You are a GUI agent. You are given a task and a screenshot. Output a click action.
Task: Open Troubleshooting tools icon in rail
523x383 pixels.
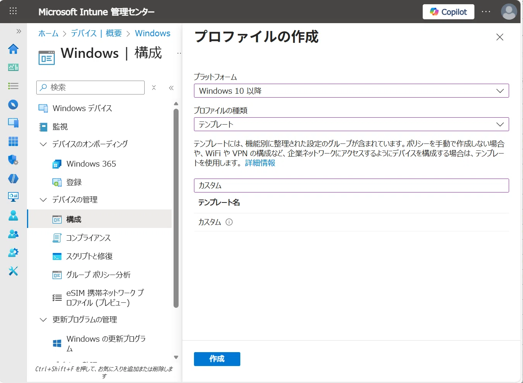[x=13, y=271]
